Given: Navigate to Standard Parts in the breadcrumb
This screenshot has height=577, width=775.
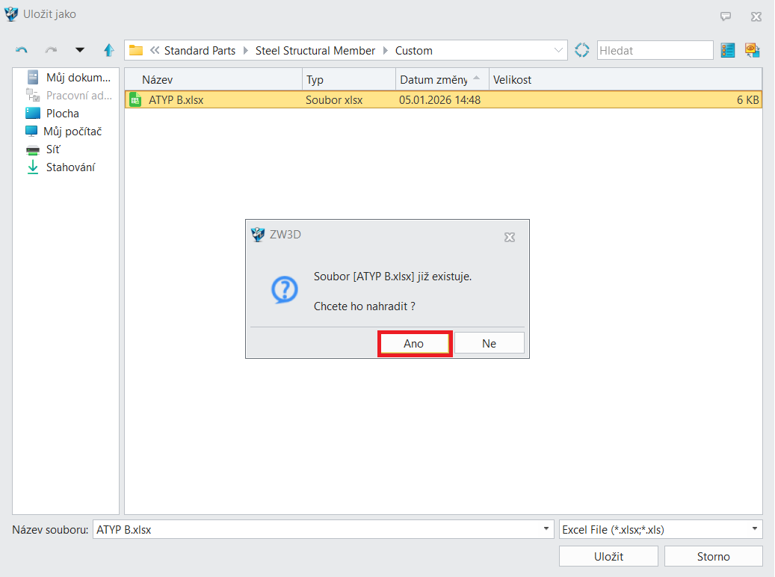Looking at the screenshot, I should click(200, 50).
